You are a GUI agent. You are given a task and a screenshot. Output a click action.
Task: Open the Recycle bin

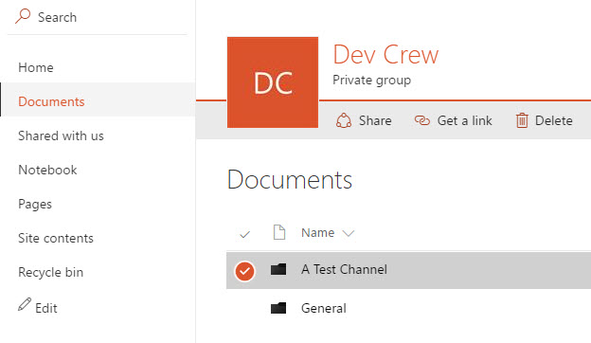click(50, 272)
